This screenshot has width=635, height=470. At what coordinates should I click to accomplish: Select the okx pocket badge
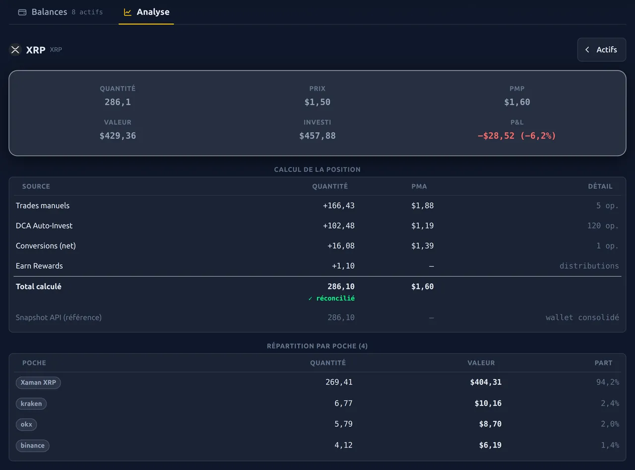coord(26,424)
